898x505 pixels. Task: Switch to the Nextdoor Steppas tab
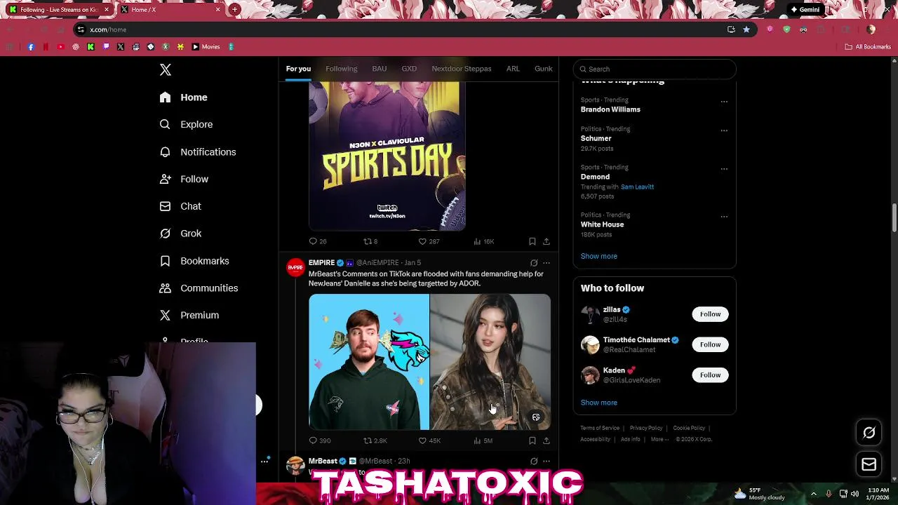(462, 69)
